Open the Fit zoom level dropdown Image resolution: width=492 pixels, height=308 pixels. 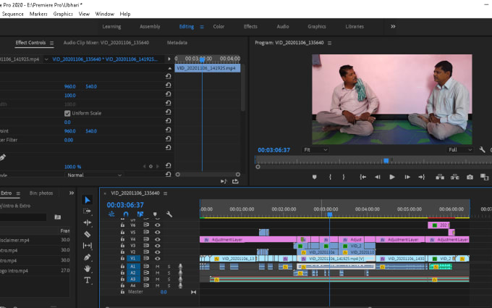pyautogui.click(x=315, y=150)
